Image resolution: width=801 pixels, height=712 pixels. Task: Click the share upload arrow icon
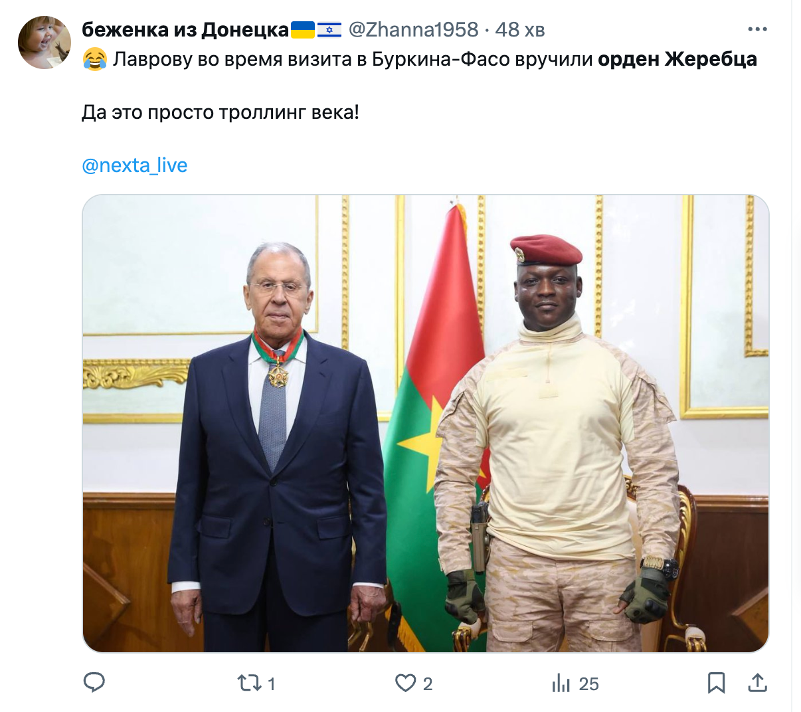point(758,683)
